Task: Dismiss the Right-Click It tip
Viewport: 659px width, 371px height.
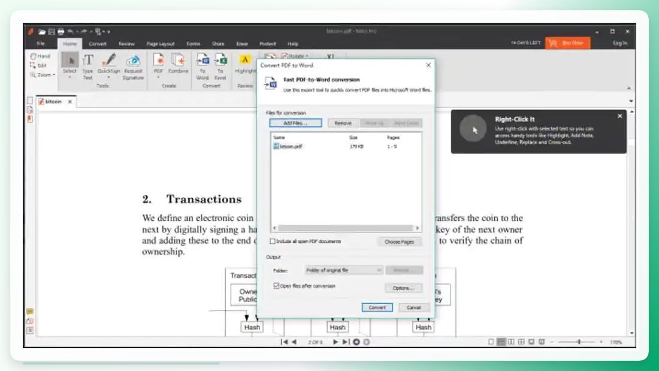Action: pyautogui.click(x=619, y=116)
